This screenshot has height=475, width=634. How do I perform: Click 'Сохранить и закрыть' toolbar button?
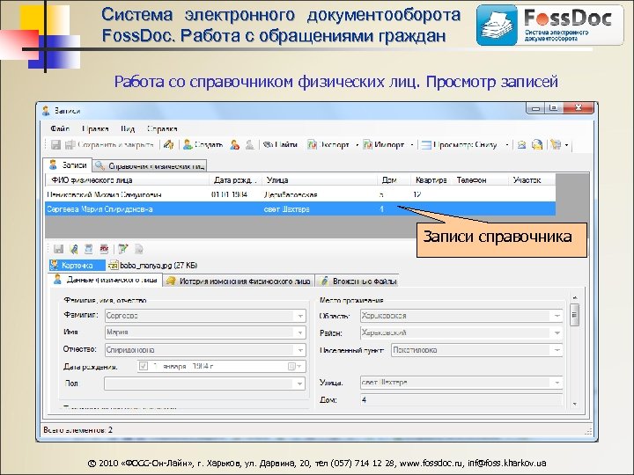pos(110,144)
